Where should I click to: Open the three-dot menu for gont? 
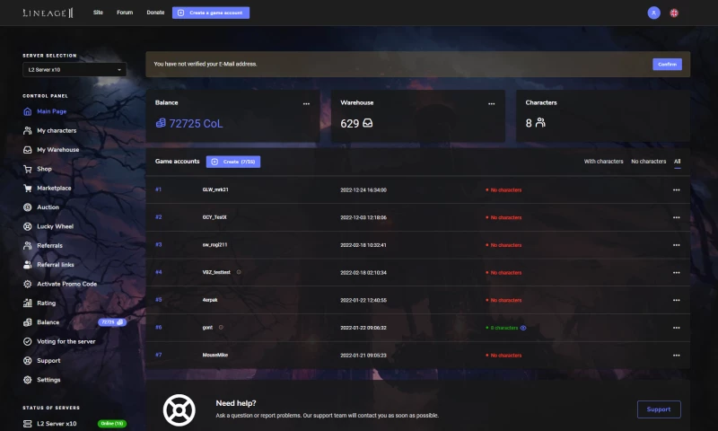677,328
